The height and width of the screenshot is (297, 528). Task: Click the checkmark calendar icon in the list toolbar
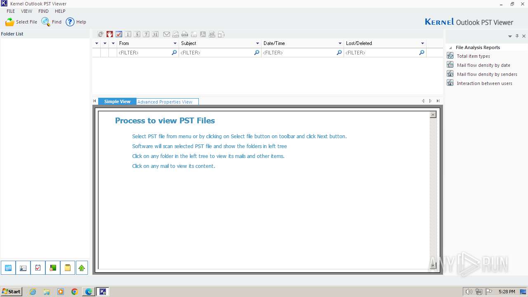[x=119, y=34]
